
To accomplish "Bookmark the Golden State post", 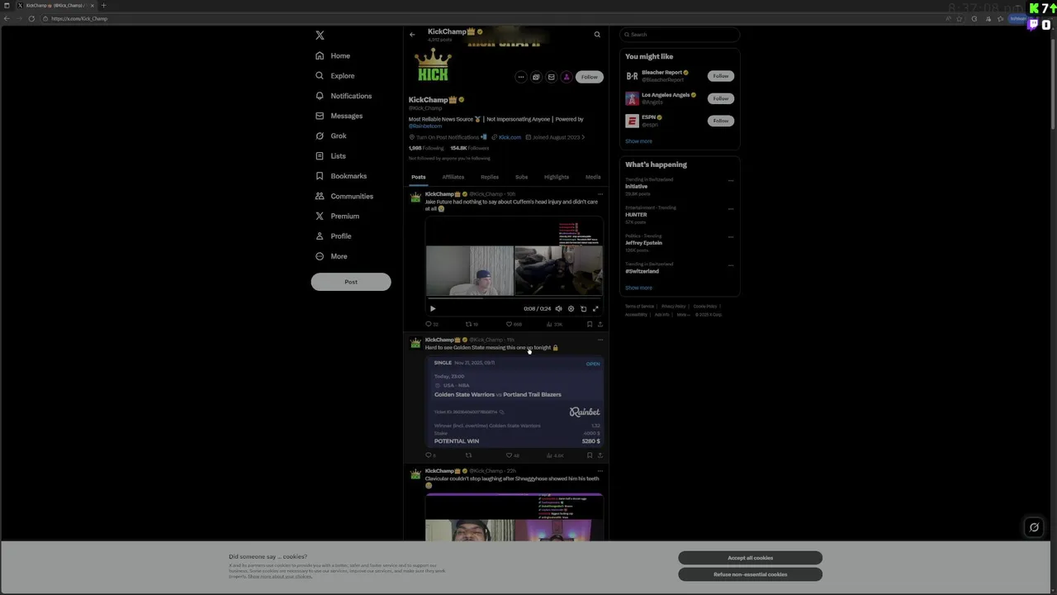I will (x=590, y=455).
